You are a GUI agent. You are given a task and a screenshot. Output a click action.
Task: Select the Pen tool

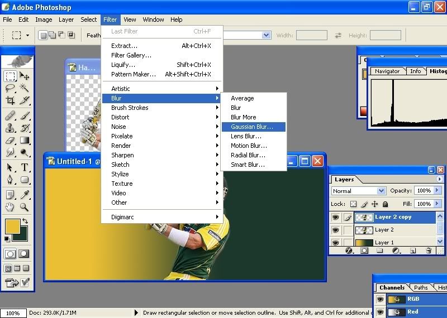[x=11, y=180]
